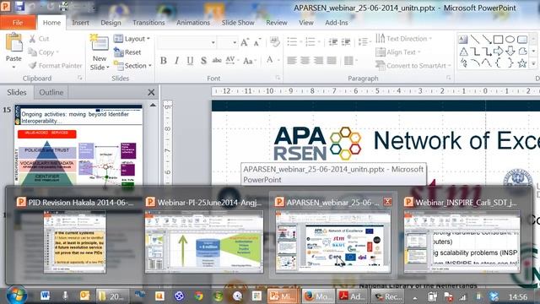Click the Paste button icon

13,43
